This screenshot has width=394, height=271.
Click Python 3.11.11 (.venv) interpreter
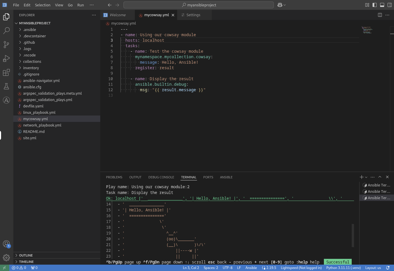point(343,268)
